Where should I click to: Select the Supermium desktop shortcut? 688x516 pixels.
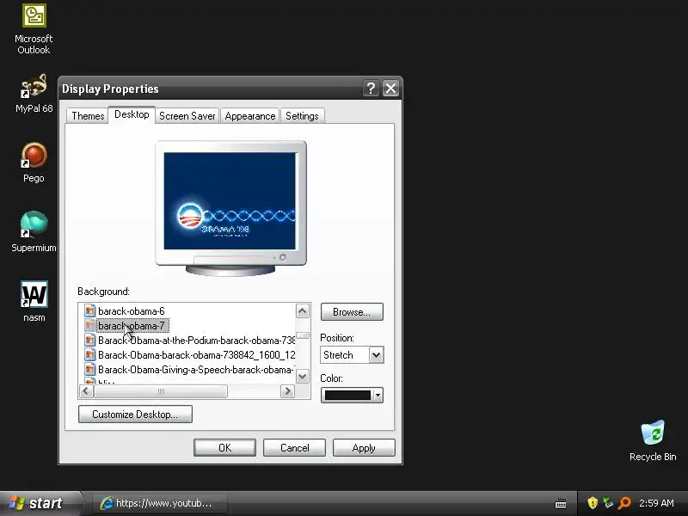point(34,232)
